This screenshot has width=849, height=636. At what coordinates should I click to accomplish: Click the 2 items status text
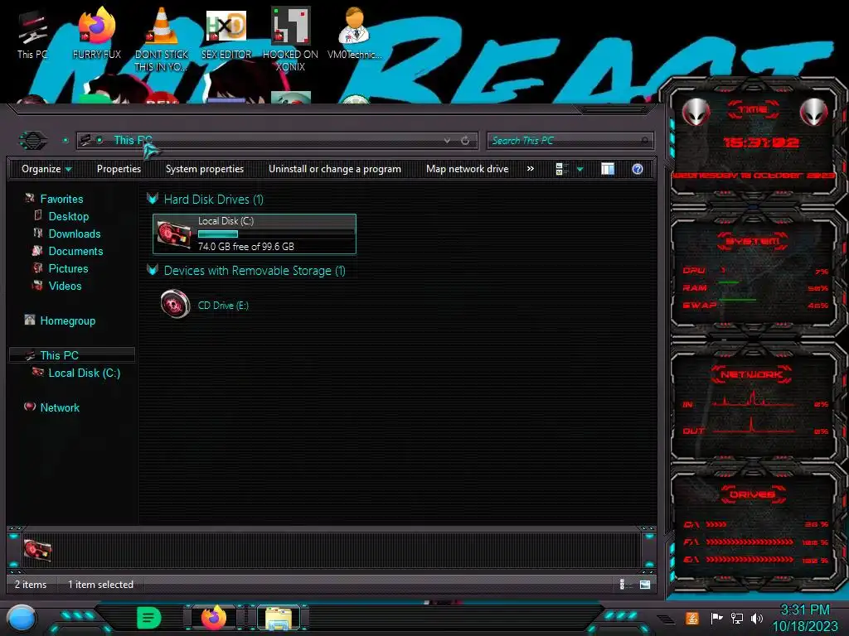point(31,585)
